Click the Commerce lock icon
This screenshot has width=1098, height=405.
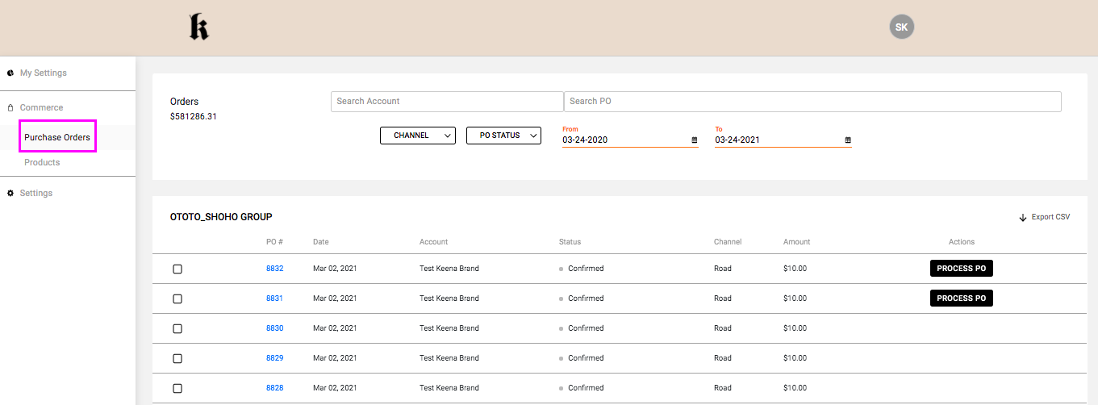[10, 108]
